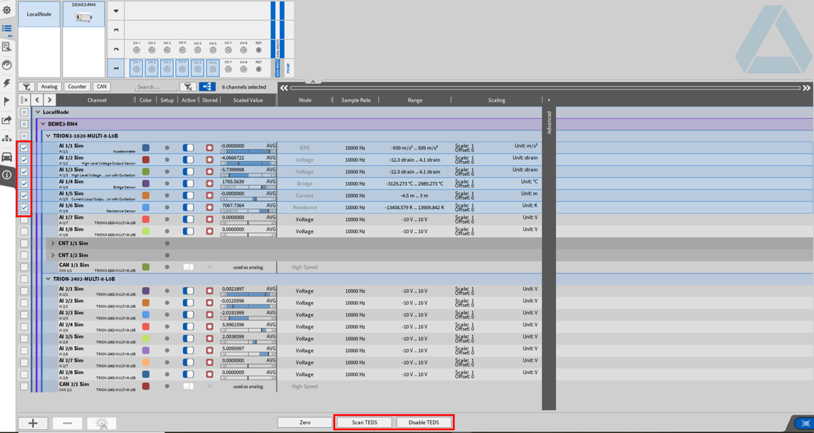814x433 pixels.
Task: Click the stored record icon for AI 1/4 Sim
Action: pyautogui.click(x=210, y=184)
